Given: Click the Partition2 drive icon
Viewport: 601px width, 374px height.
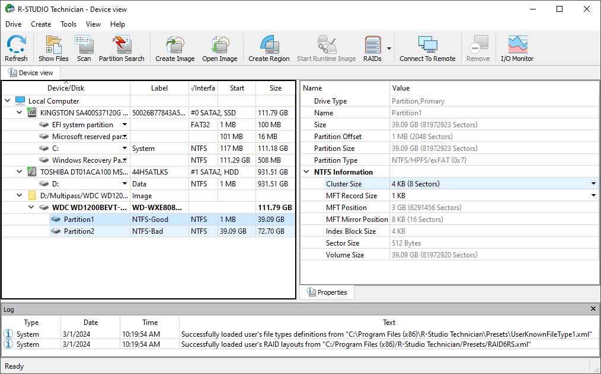Looking at the screenshot, I should (56, 231).
